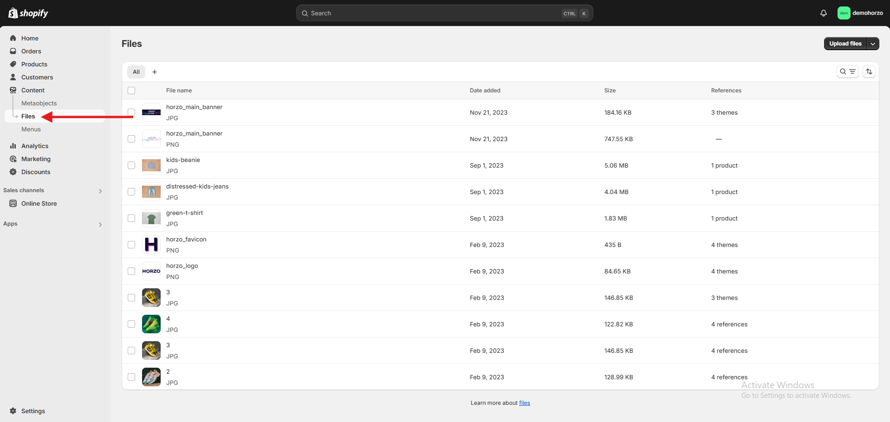Click the Analytics bar chart icon
This screenshot has height=422, width=890.
[x=13, y=146]
